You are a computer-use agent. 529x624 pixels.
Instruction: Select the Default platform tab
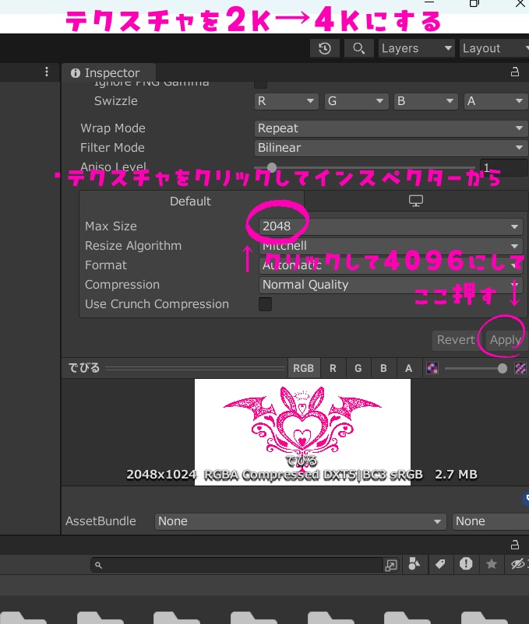[x=191, y=202]
